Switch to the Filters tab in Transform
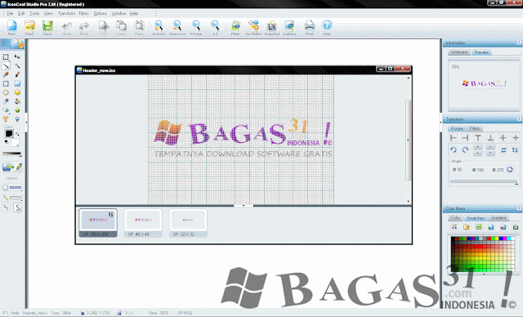Viewport: 523px width, 317px height. (475, 128)
